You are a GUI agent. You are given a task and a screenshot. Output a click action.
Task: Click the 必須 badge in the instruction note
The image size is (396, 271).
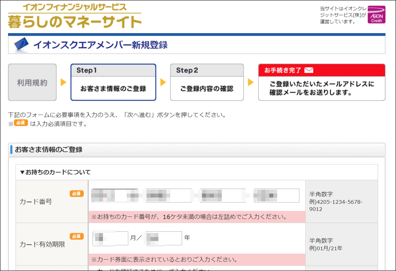click(21, 122)
